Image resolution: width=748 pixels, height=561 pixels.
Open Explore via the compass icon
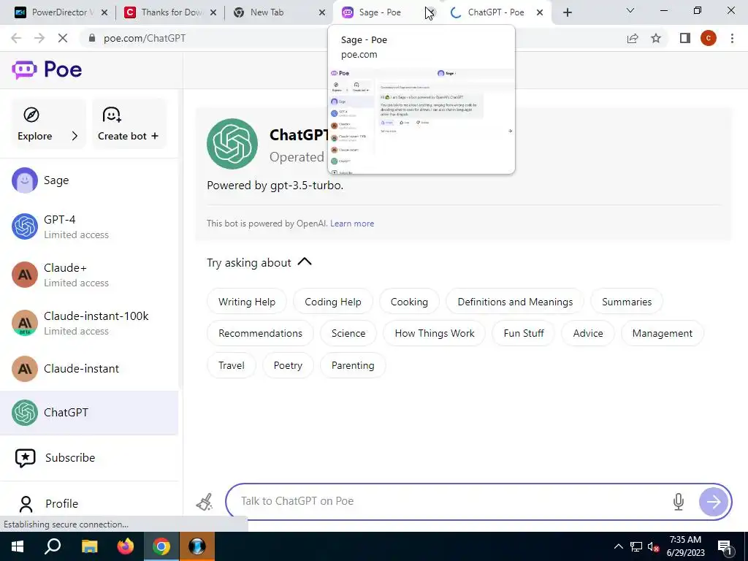click(x=31, y=115)
